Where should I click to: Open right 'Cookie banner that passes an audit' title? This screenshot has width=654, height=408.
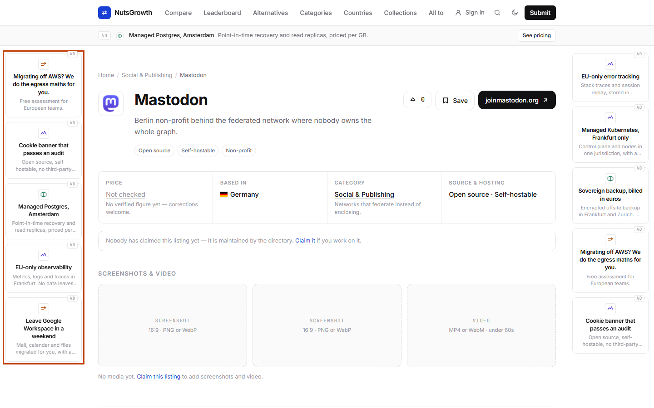[x=610, y=325]
